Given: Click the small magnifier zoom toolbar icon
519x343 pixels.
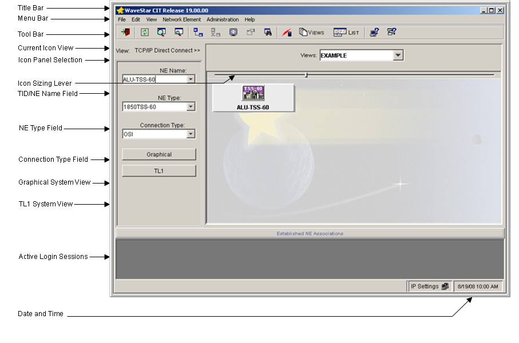Looking at the screenshot, I should point(179,33).
